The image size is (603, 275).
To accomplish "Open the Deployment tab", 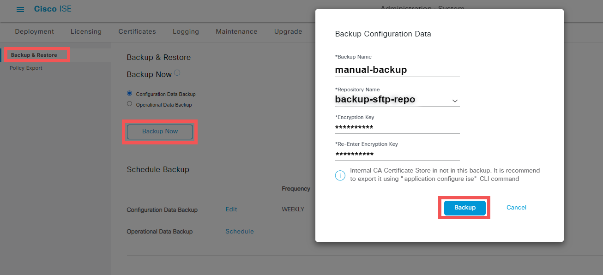I will [34, 32].
